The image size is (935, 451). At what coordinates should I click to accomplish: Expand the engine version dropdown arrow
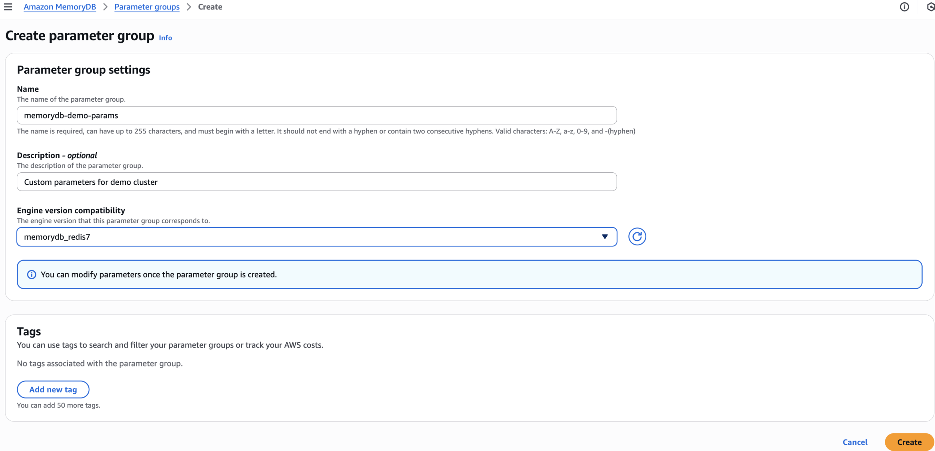coord(604,236)
